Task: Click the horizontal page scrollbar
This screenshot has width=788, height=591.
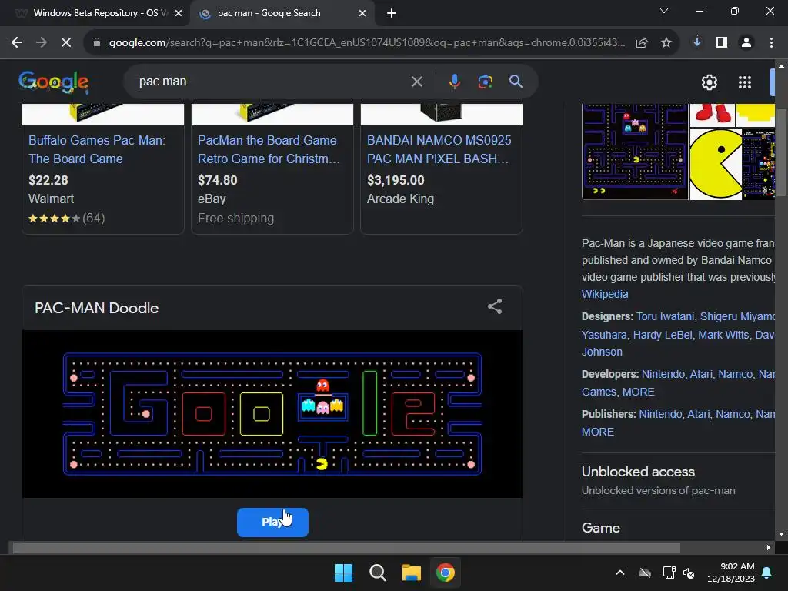Action: (346, 547)
